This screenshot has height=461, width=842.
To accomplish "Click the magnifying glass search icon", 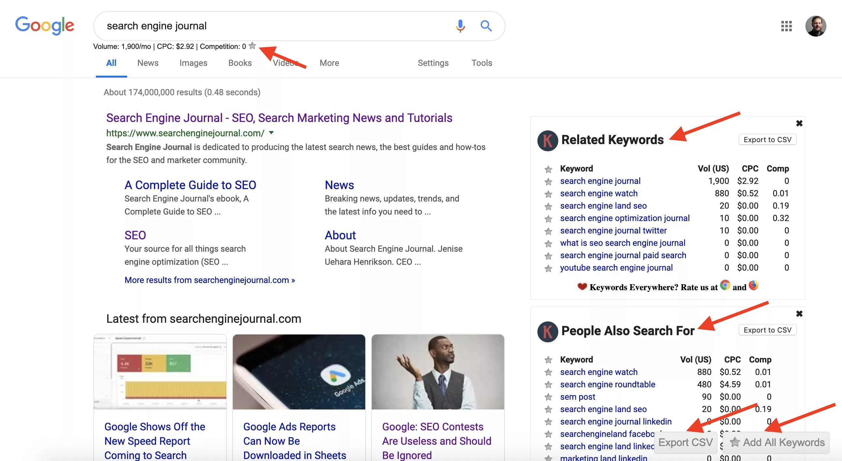I will tap(486, 26).
